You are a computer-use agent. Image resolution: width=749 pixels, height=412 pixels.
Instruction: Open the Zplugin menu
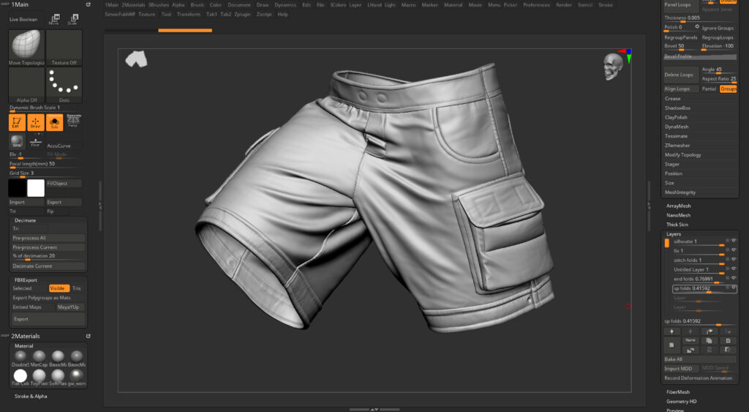coord(243,15)
